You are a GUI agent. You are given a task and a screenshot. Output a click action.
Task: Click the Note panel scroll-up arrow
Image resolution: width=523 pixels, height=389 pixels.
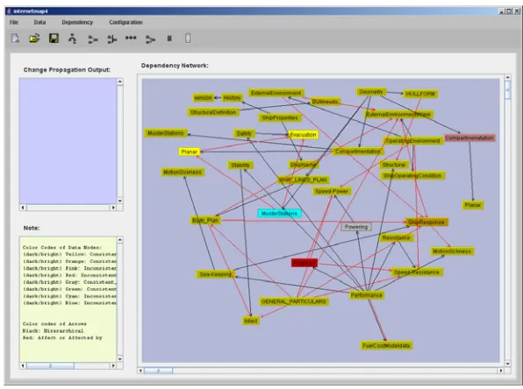pos(120,240)
